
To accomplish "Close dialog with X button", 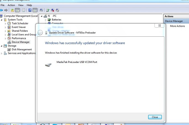I will click(x=159, y=25).
